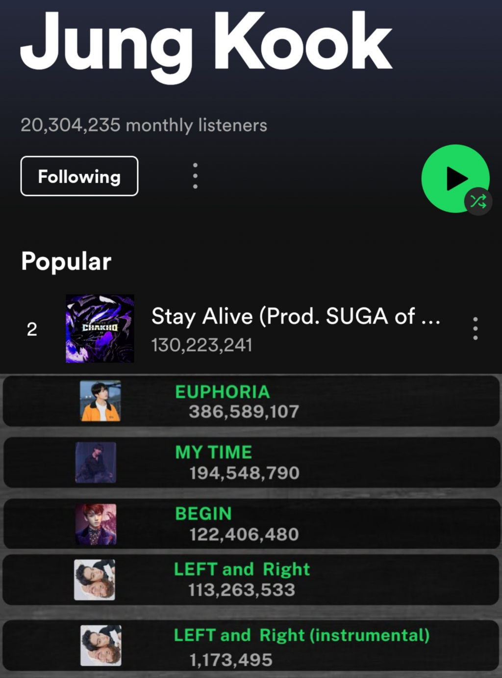Select the LEFT and Right track

[242, 569]
